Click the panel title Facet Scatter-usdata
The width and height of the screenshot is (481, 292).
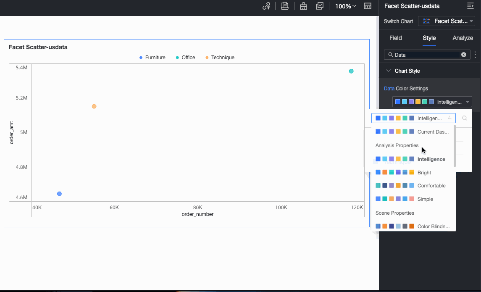412,6
